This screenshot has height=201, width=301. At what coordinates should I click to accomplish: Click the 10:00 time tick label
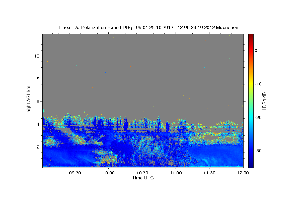(x=109, y=173)
